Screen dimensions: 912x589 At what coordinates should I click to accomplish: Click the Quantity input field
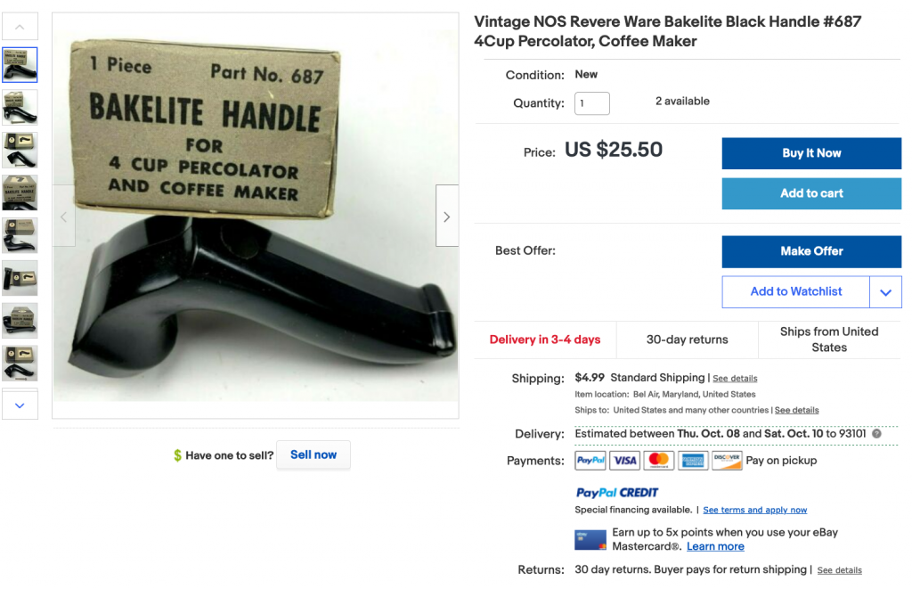click(592, 103)
